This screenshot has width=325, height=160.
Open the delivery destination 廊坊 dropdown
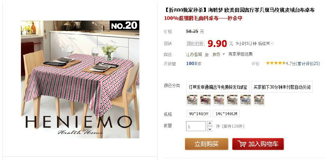pos(219,54)
